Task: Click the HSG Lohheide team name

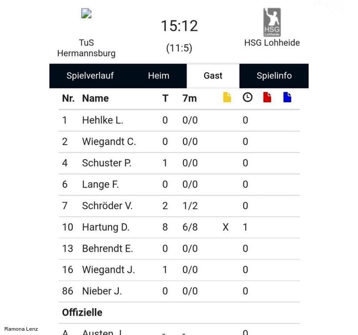Action: [x=272, y=43]
